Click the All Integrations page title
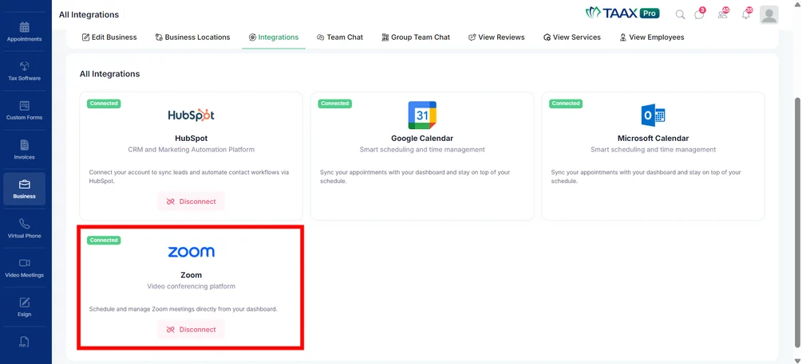This screenshot has width=802, height=364. click(x=89, y=15)
